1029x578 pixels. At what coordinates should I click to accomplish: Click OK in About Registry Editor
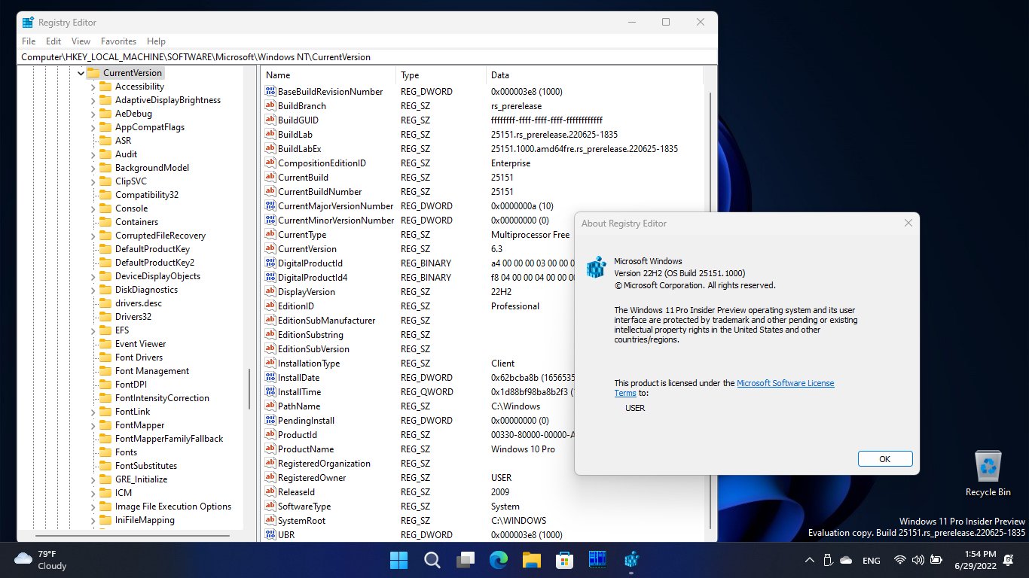885,459
